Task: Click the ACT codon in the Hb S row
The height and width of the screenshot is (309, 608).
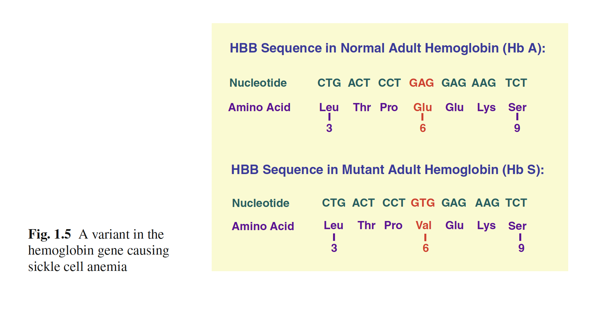Action: 363,203
